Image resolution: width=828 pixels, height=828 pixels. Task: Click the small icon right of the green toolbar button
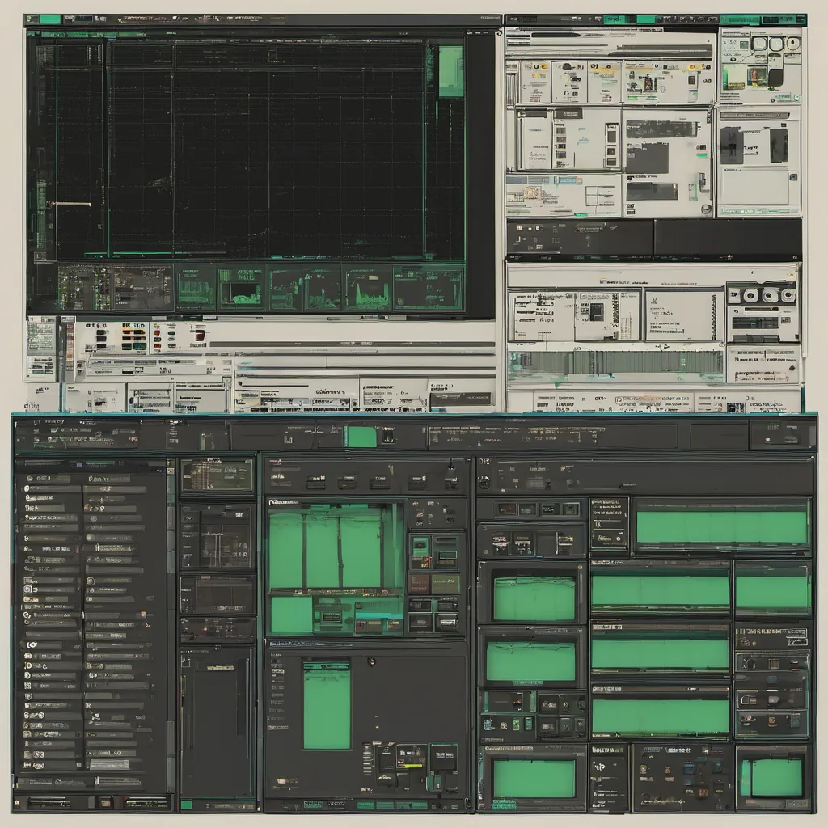point(387,437)
